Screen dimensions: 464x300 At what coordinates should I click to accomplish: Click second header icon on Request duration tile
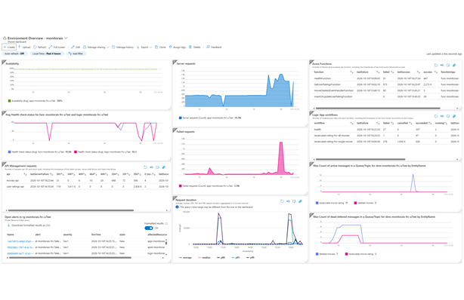pos(288,201)
